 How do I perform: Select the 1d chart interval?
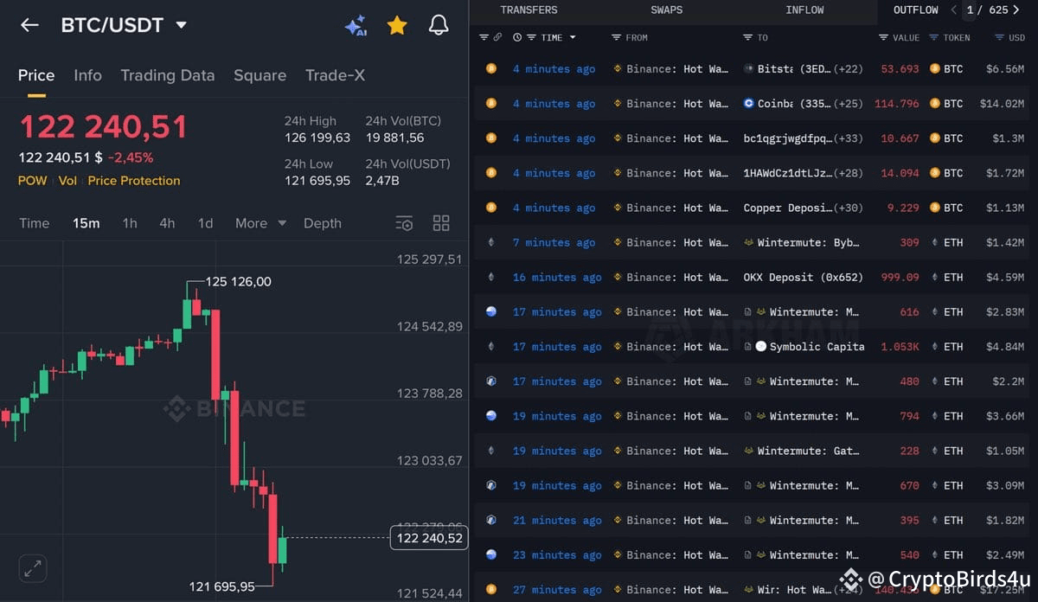205,223
